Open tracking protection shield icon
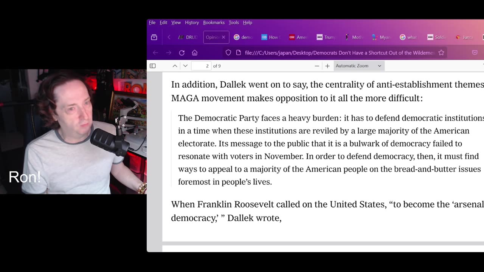 click(228, 53)
